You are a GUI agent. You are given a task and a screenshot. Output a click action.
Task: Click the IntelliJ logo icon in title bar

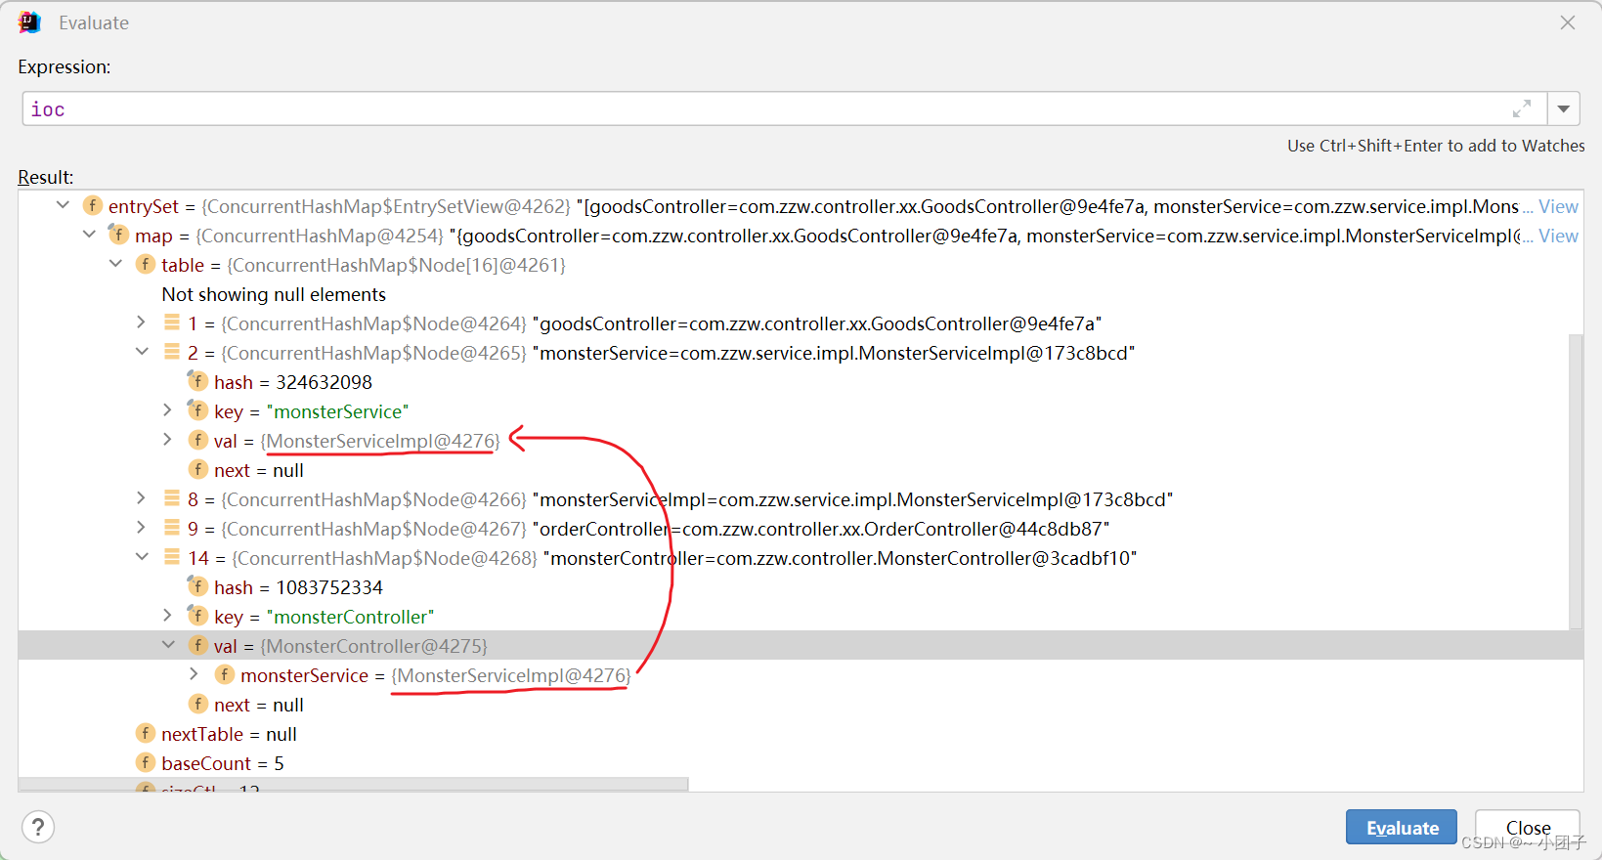[x=29, y=22]
